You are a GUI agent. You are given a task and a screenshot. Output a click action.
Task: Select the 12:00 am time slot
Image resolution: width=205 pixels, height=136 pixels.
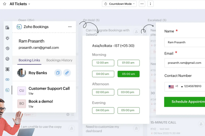(x=103, y=63)
